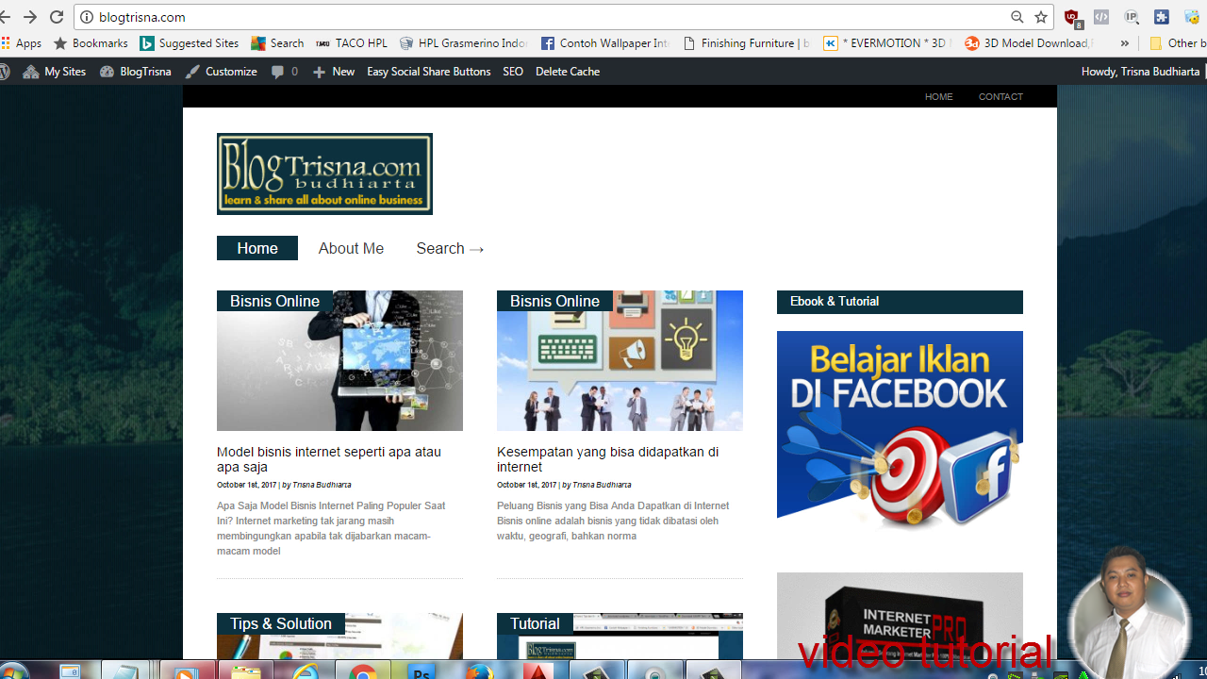This screenshot has height=679, width=1207.
Task: Click the comments bubble icon in admin bar
Action: point(278,72)
